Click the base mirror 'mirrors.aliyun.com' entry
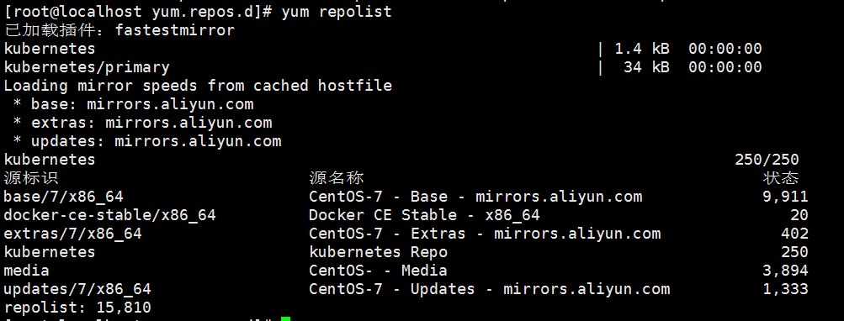This screenshot has width=844, height=321. pyautogui.click(x=170, y=104)
